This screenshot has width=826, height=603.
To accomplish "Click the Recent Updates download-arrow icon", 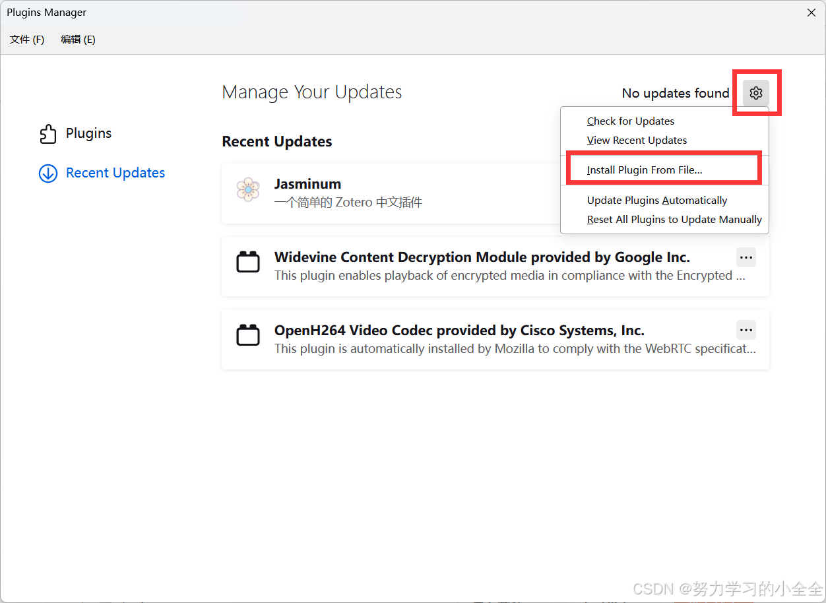I will point(48,173).
